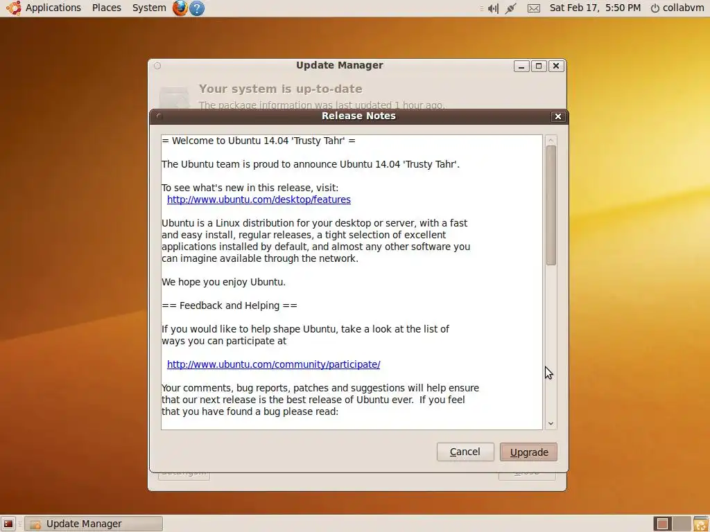Click 'Your system is up-to-date' heading

coord(280,89)
